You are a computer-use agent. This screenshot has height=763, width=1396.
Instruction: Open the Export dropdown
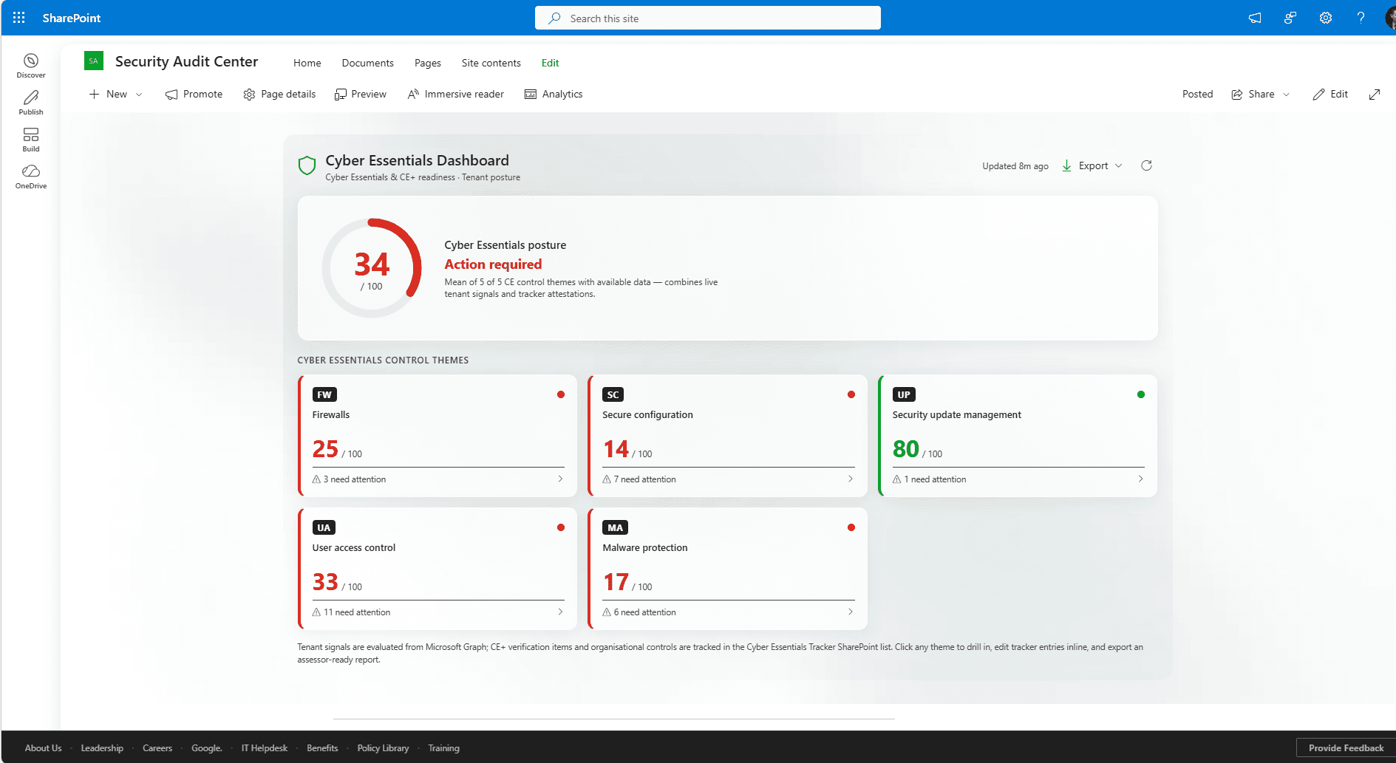click(1092, 165)
